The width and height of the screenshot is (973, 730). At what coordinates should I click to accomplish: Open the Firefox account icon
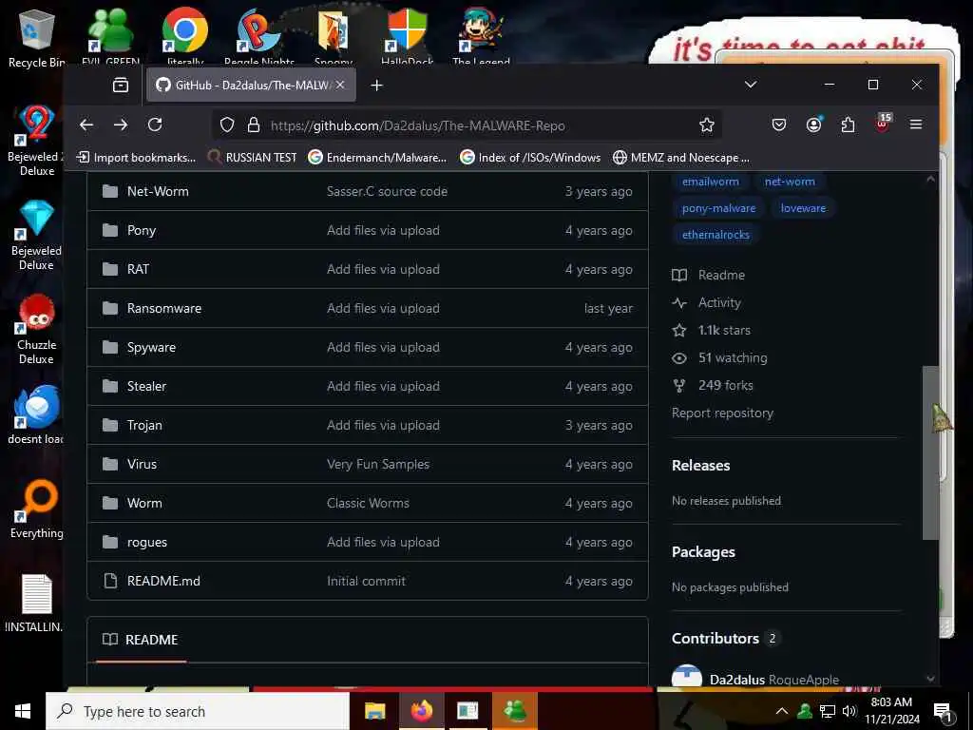[813, 125]
